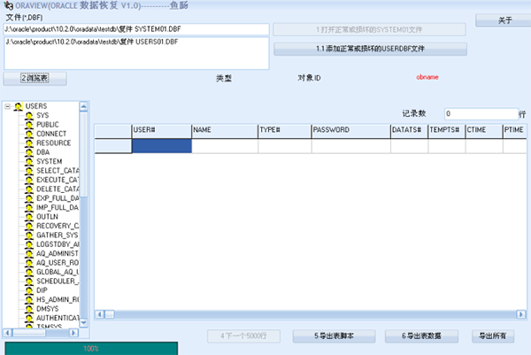Screen dimensions: 531x355
Task: Click the 2 浏览表 button
Action: [x=35, y=78]
